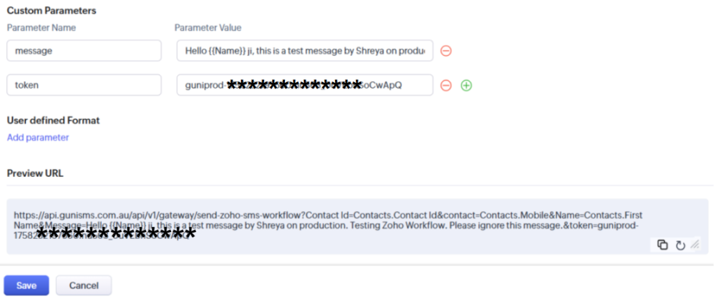This screenshot has width=715, height=301.
Task: Click the User defined Format heading
Action: coord(53,121)
